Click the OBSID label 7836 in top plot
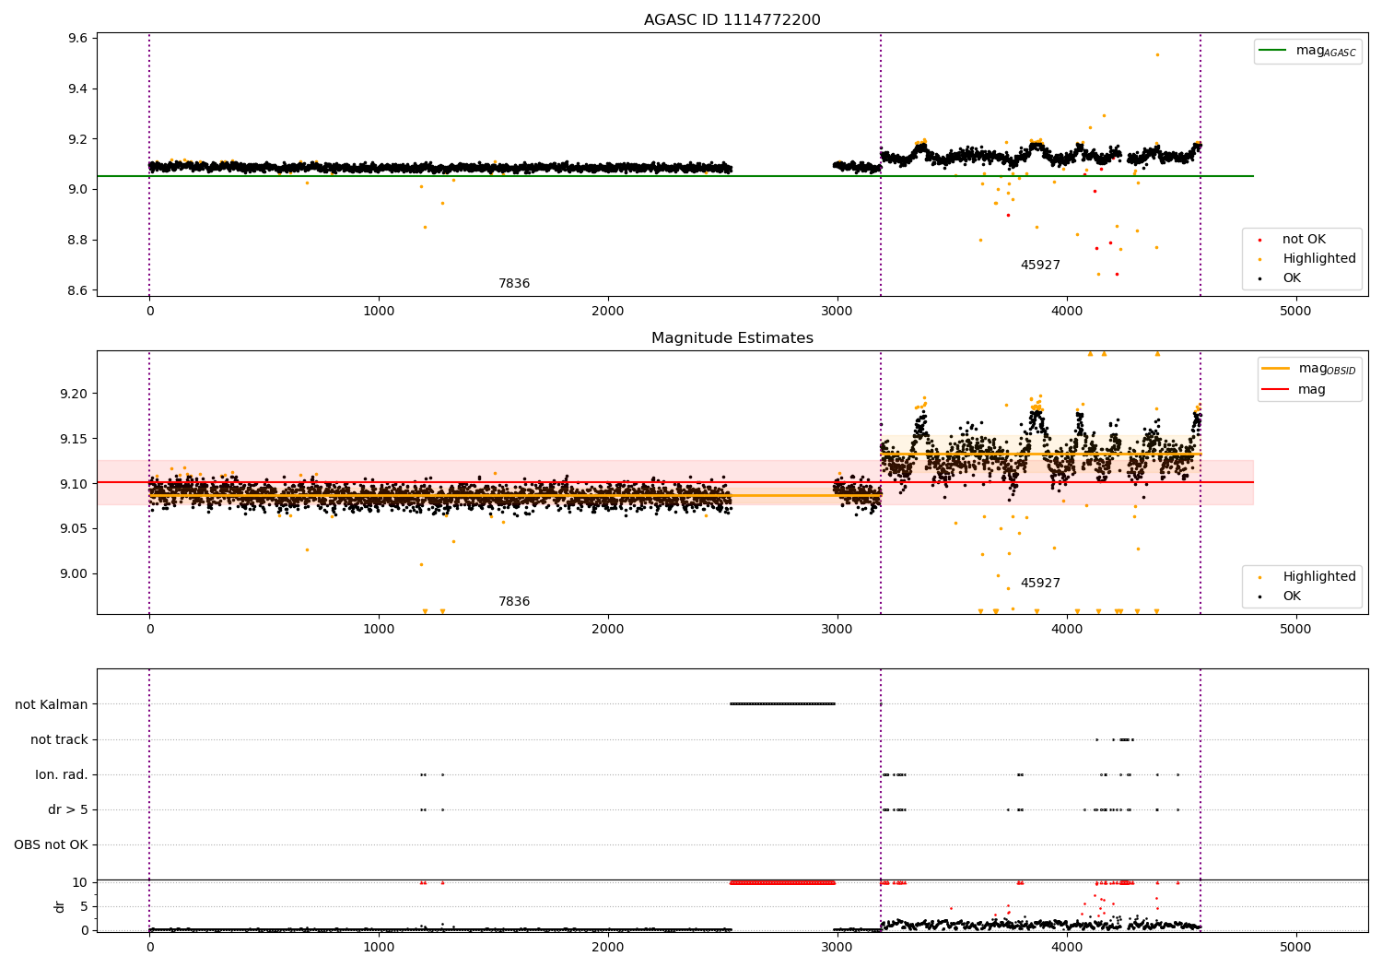 (x=514, y=284)
